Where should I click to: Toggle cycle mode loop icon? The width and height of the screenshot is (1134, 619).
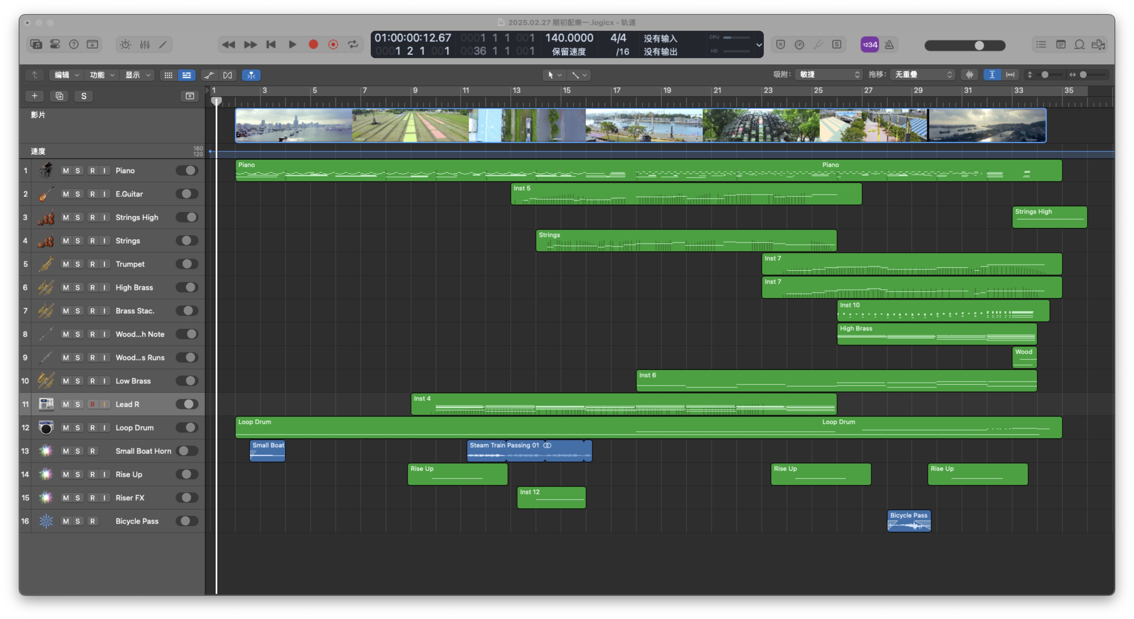(x=353, y=44)
